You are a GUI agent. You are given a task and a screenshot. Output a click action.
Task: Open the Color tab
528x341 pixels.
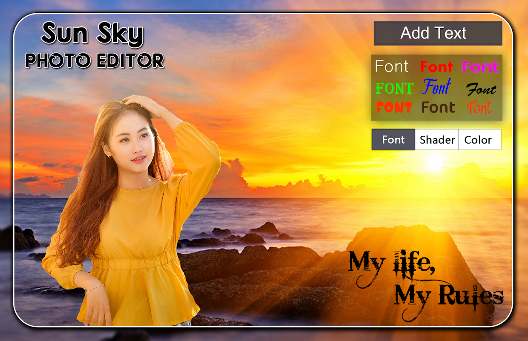479,139
